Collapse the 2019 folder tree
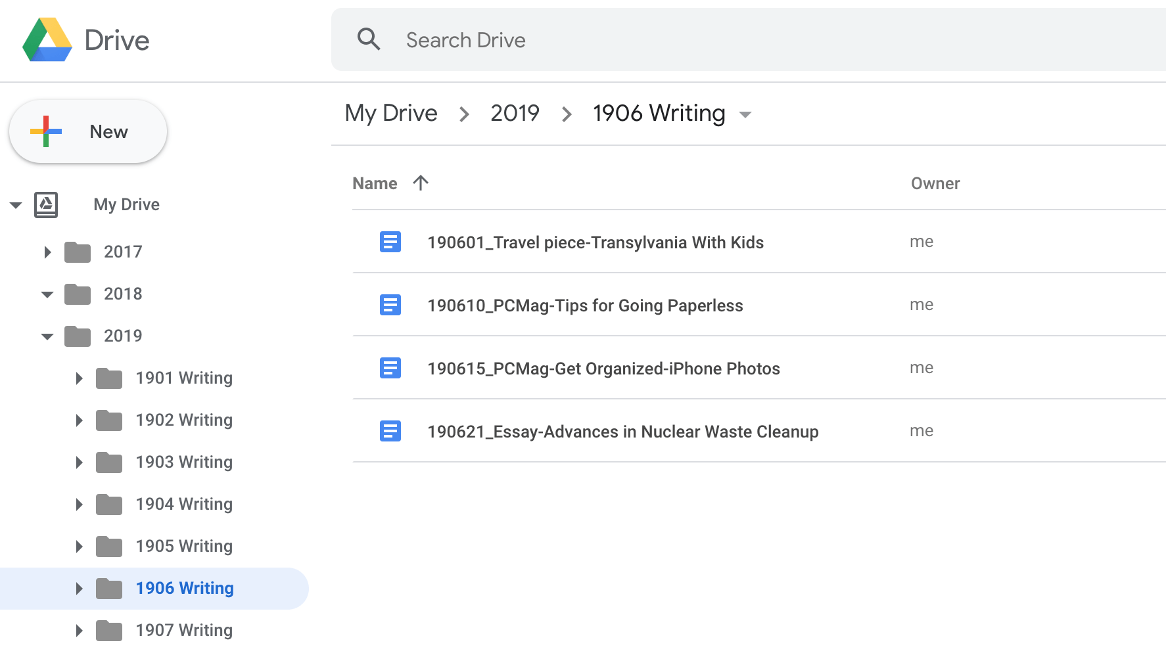This screenshot has width=1166, height=653. click(47, 336)
